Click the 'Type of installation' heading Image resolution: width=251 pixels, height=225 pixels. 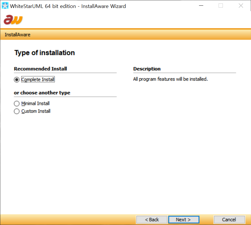click(x=45, y=53)
